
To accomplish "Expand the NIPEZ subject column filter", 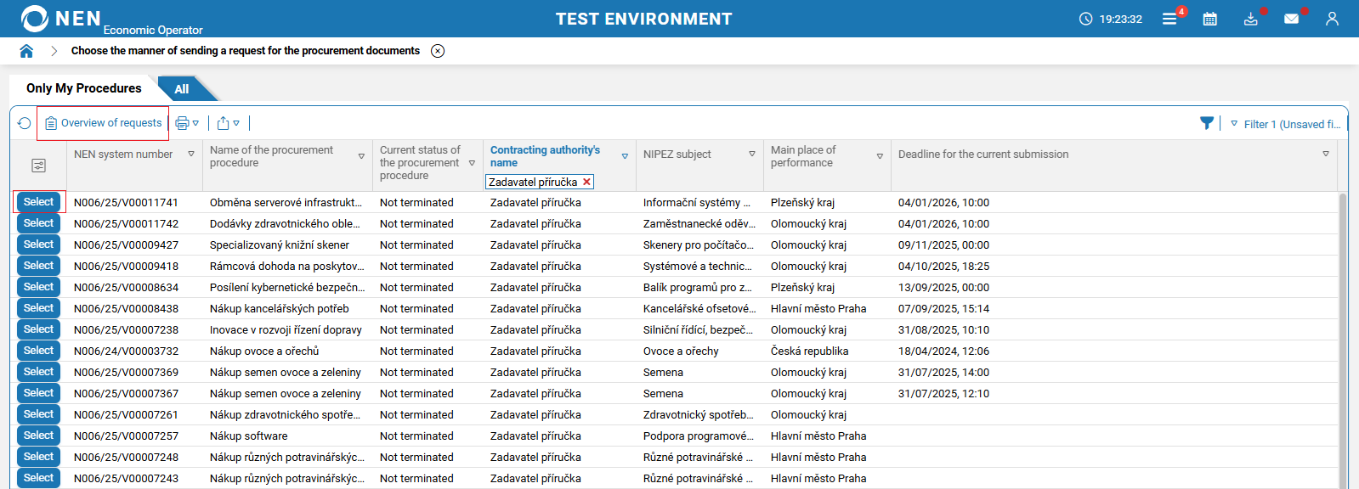I will tap(752, 155).
